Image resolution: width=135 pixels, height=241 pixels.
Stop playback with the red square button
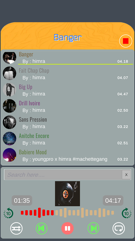pyautogui.click(x=126, y=41)
